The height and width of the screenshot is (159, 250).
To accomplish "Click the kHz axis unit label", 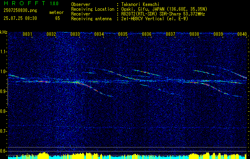I will click(4, 32).
